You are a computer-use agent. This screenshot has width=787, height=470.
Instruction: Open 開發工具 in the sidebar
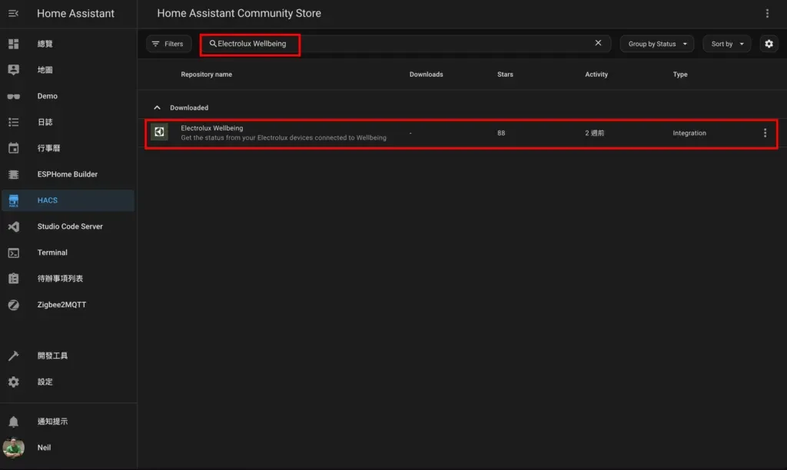(x=52, y=356)
